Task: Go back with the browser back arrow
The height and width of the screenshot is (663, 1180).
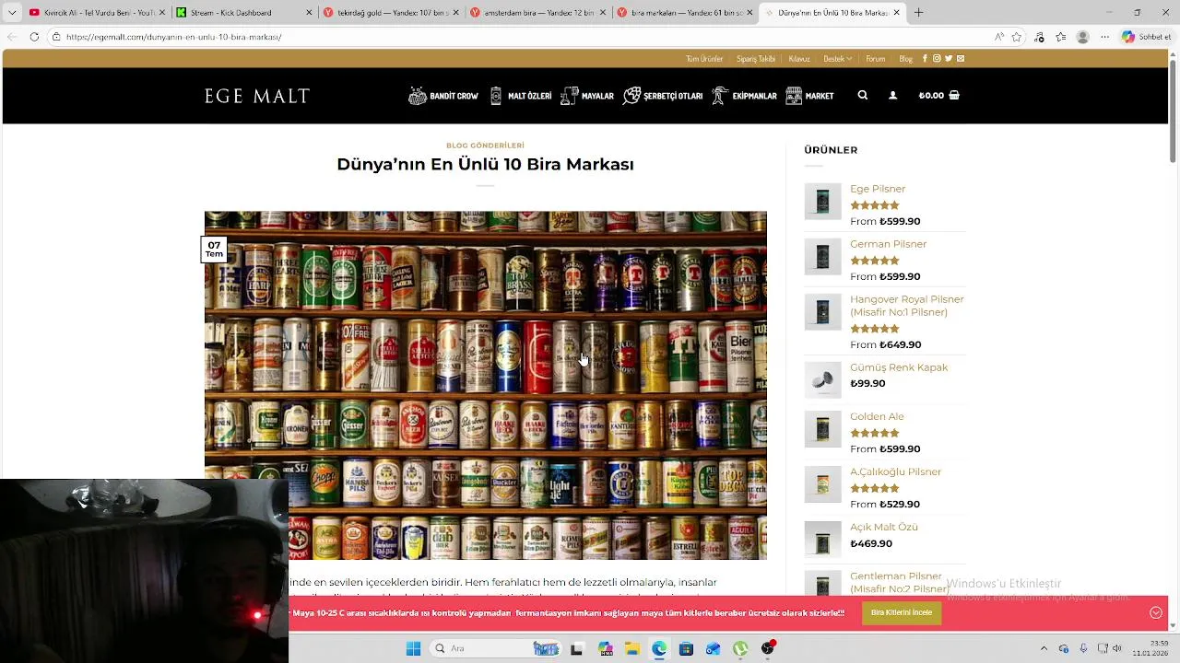Action: 11,37
